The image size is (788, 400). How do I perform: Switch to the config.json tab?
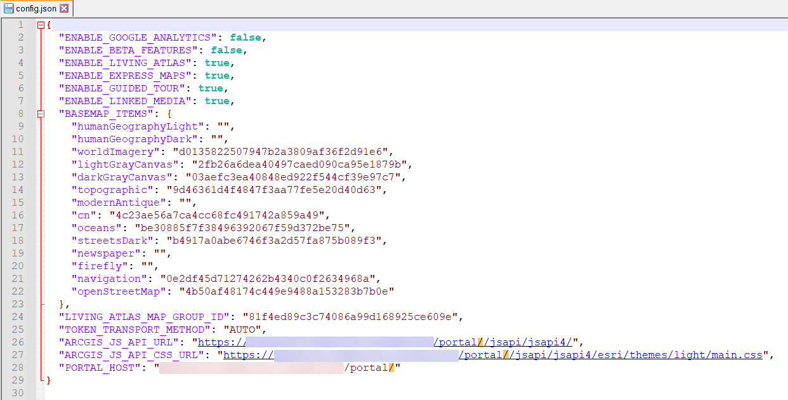(36, 9)
